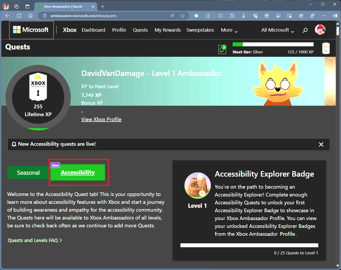The width and height of the screenshot is (341, 270).
Task: Go to Xbox home link
Action: 70,30
